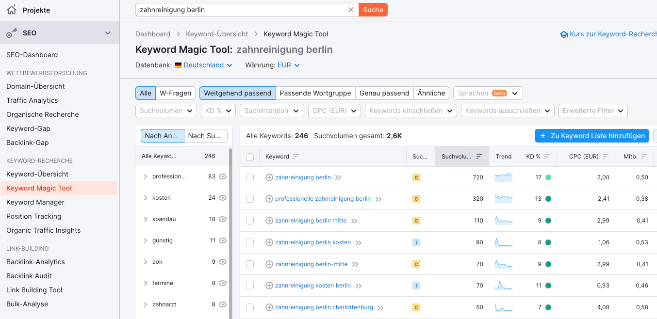Toggle the eye icon for the kosten group
657x319 pixels.
click(223, 198)
